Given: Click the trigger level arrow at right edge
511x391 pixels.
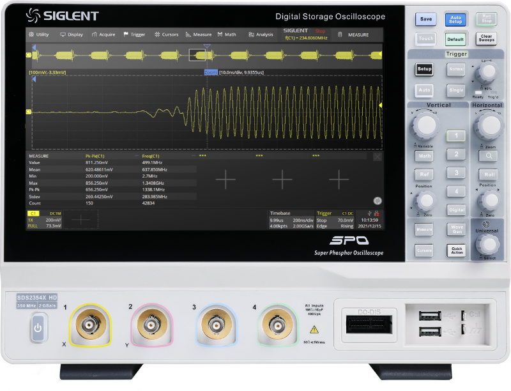Looking at the screenshot, I should point(380,105).
